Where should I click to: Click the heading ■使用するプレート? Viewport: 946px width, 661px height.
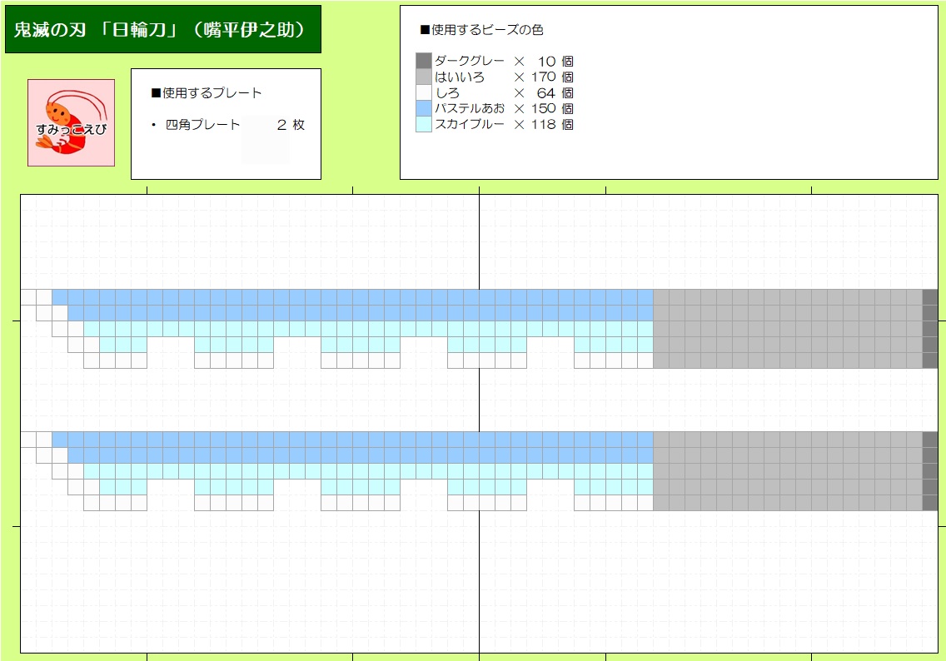[207, 93]
